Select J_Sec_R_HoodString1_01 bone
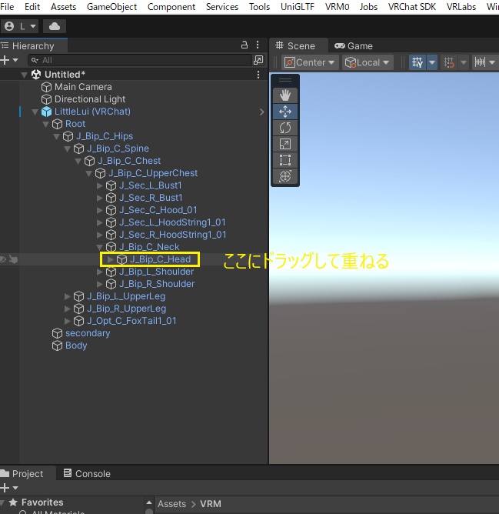Viewport: 499px width, 514px height. [173, 235]
